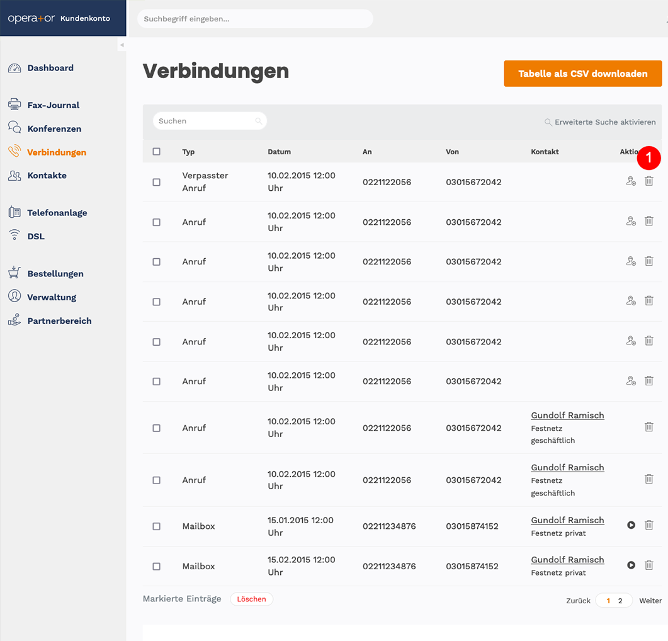The width and height of the screenshot is (668, 641).
Task: Click the operator Kundenkonto logo
Action: pyautogui.click(x=59, y=18)
